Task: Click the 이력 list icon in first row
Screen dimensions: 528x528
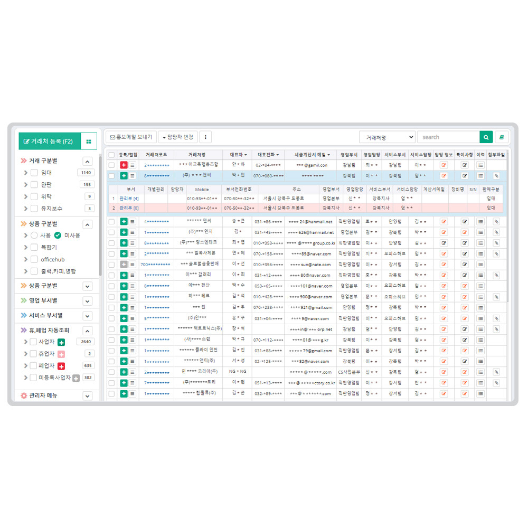Action: coord(480,165)
